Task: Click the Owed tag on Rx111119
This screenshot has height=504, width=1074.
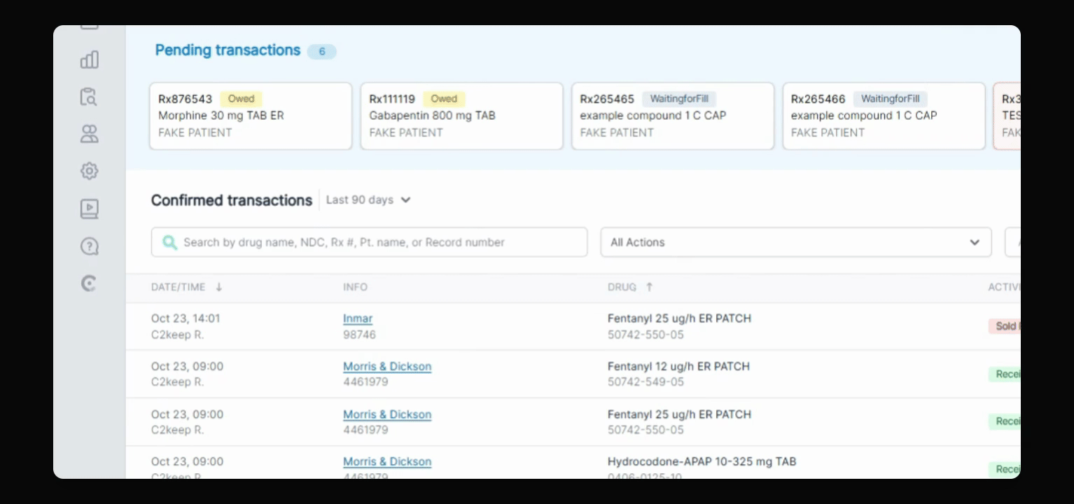Action: [x=444, y=99]
